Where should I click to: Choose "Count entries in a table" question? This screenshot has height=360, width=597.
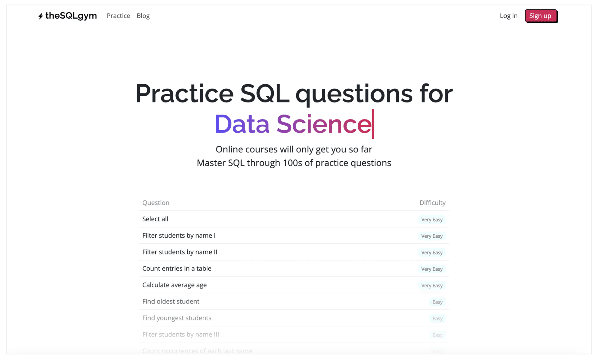click(177, 268)
